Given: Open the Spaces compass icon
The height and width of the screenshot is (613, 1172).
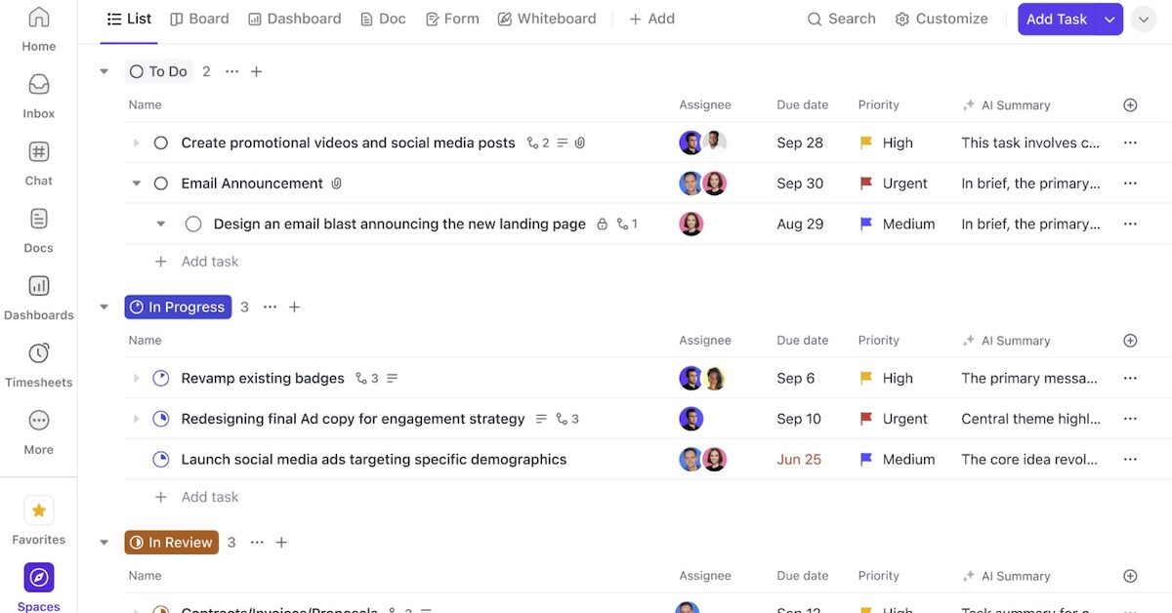Looking at the screenshot, I should (x=38, y=578).
